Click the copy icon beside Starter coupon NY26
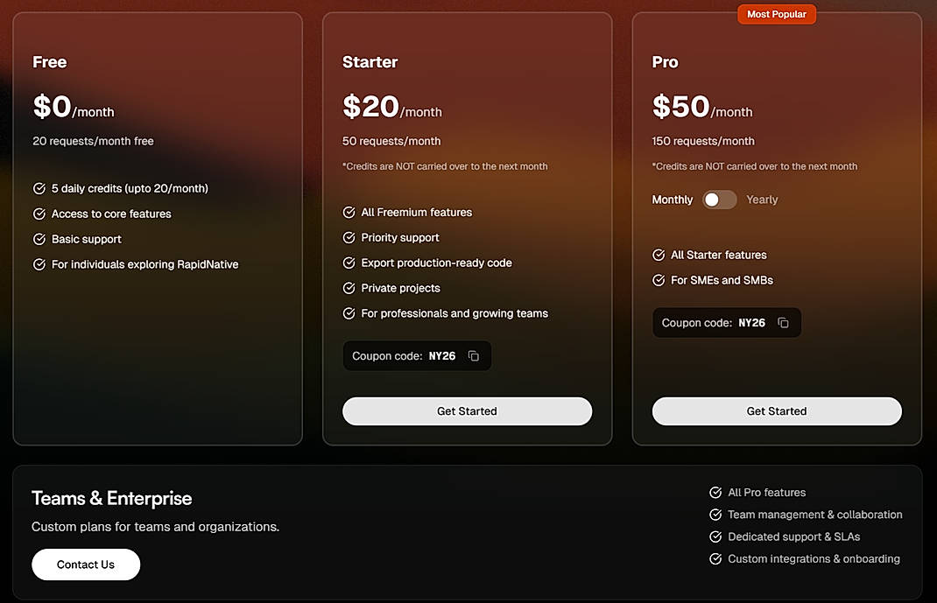937x603 pixels. pos(473,355)
